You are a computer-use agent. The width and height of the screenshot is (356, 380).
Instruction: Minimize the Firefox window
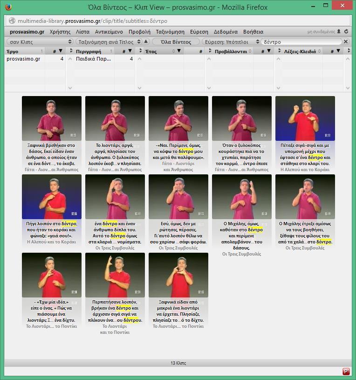click(x=313, y=6)
